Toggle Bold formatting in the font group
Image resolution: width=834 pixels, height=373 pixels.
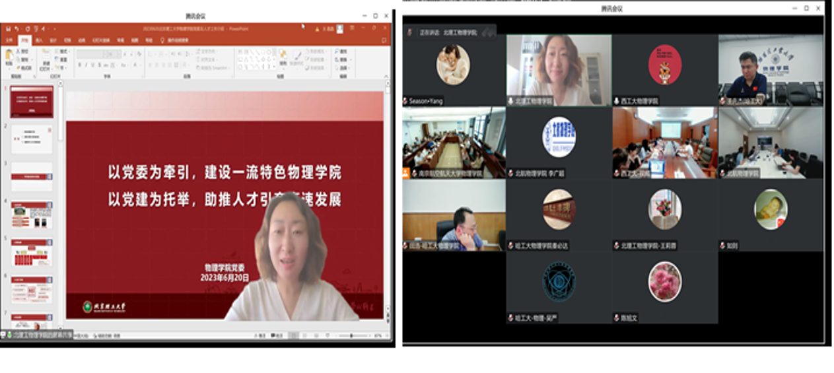point(79,65)
